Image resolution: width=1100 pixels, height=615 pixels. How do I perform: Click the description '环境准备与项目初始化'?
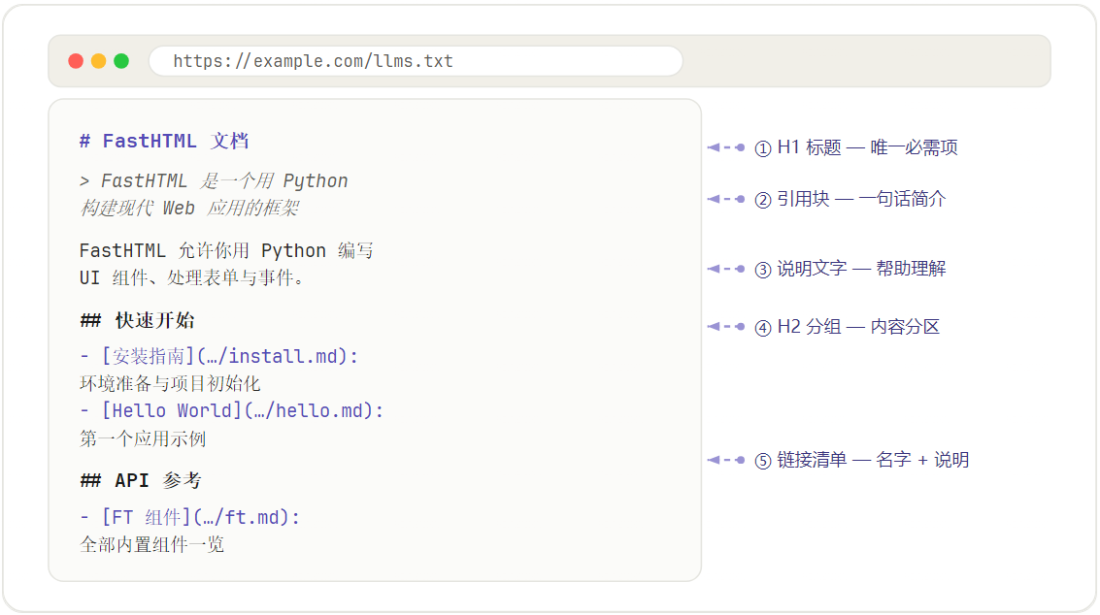pos(170,383)
